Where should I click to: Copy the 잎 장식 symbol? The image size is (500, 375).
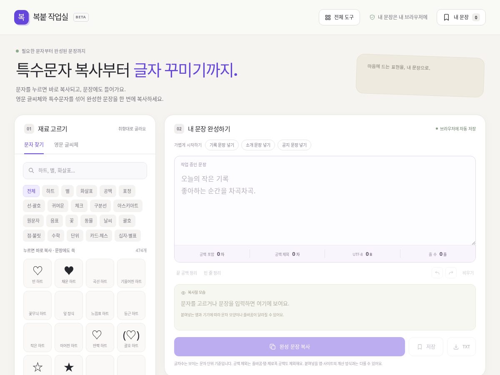69,305
